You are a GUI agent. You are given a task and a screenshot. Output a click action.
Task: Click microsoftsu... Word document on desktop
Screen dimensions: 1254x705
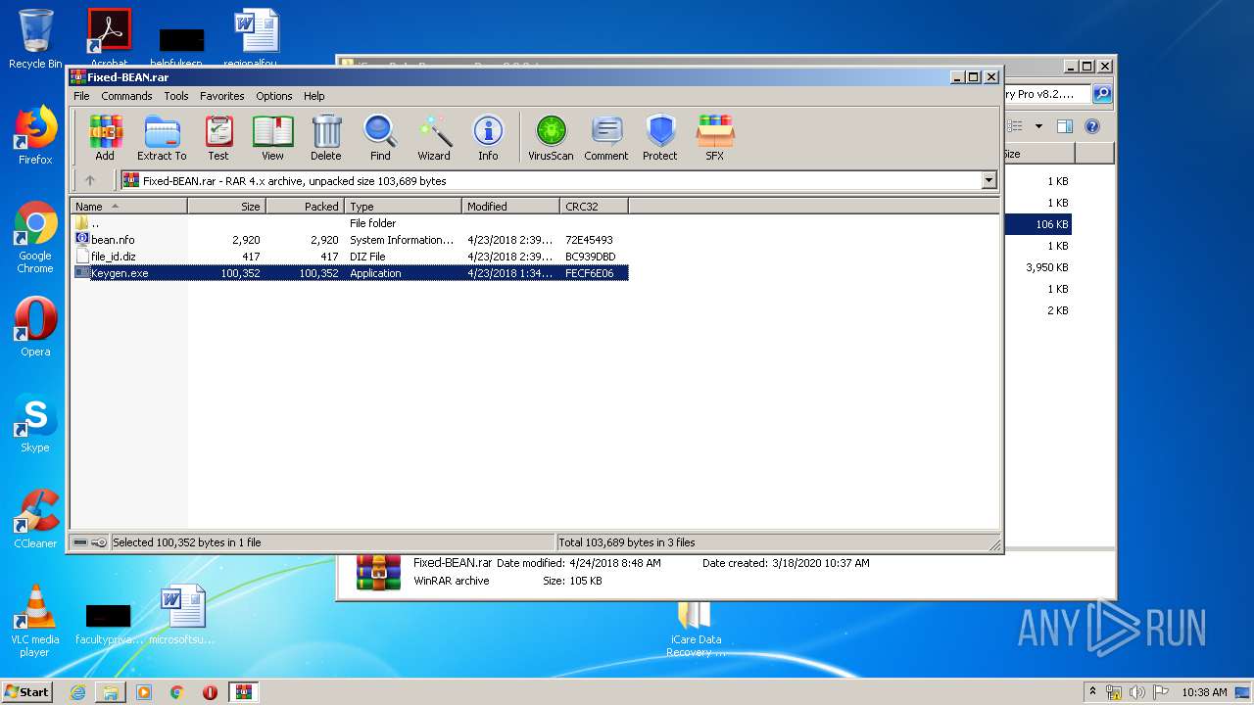click(182, 615)
